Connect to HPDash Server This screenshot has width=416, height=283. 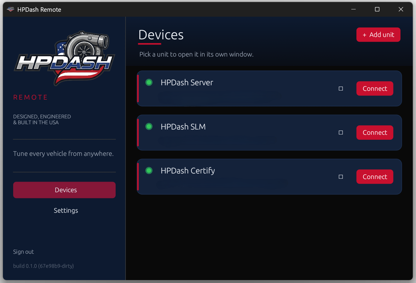(x=375, y=88)
